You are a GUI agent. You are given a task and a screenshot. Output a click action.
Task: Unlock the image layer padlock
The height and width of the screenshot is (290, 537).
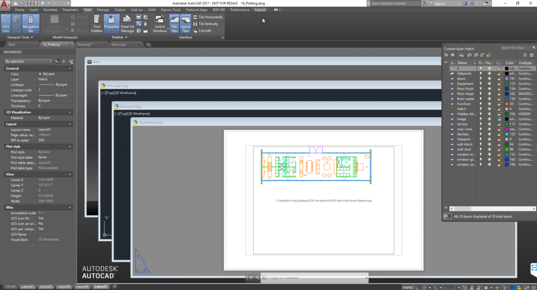click(x=499, y=119)
